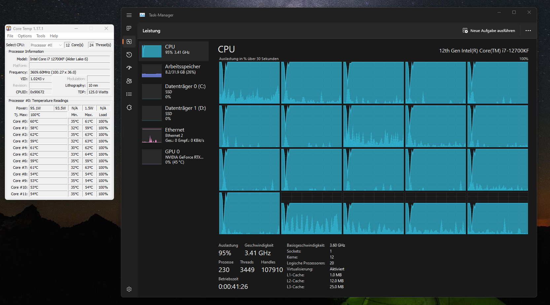The image size is (550, 305).
Task: Click the Lithography field showing 10 nm
Action: click(x=99, y=85)
